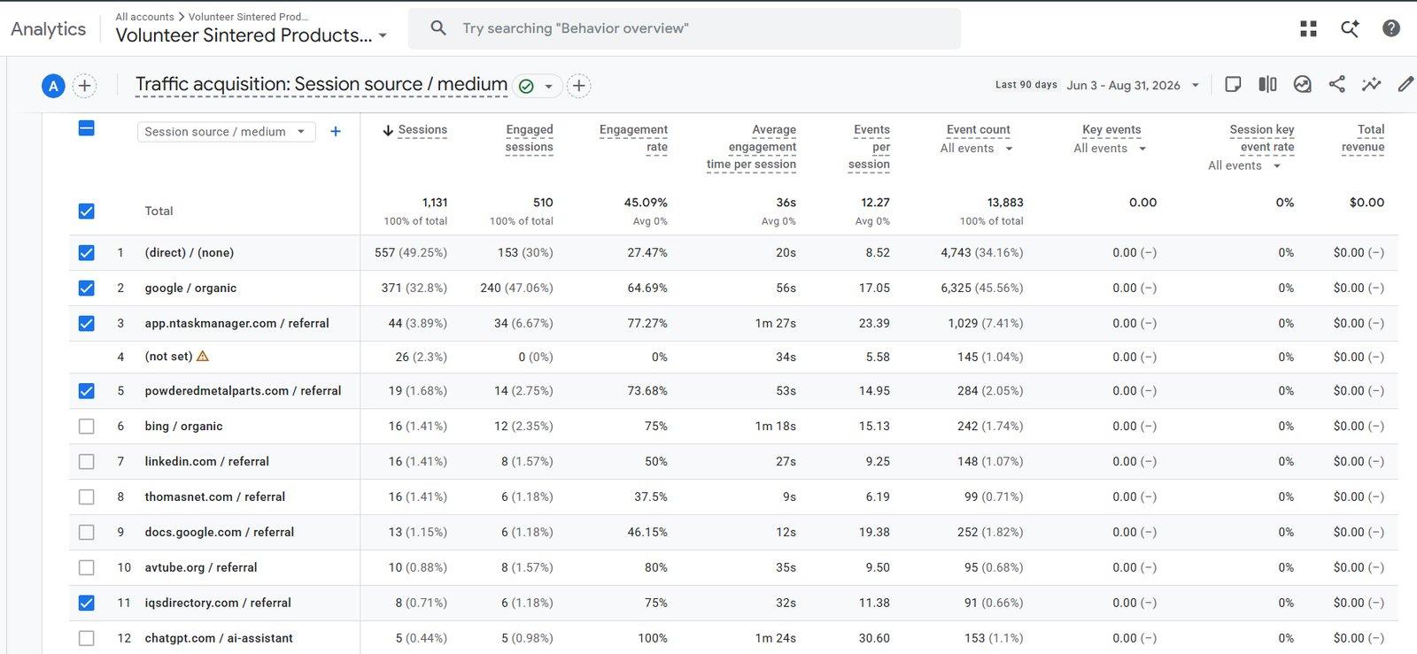Viewport: 1417px width, 654px height.
Task: Click the Last 90 days label
Action: click(x=1026, y=85)
